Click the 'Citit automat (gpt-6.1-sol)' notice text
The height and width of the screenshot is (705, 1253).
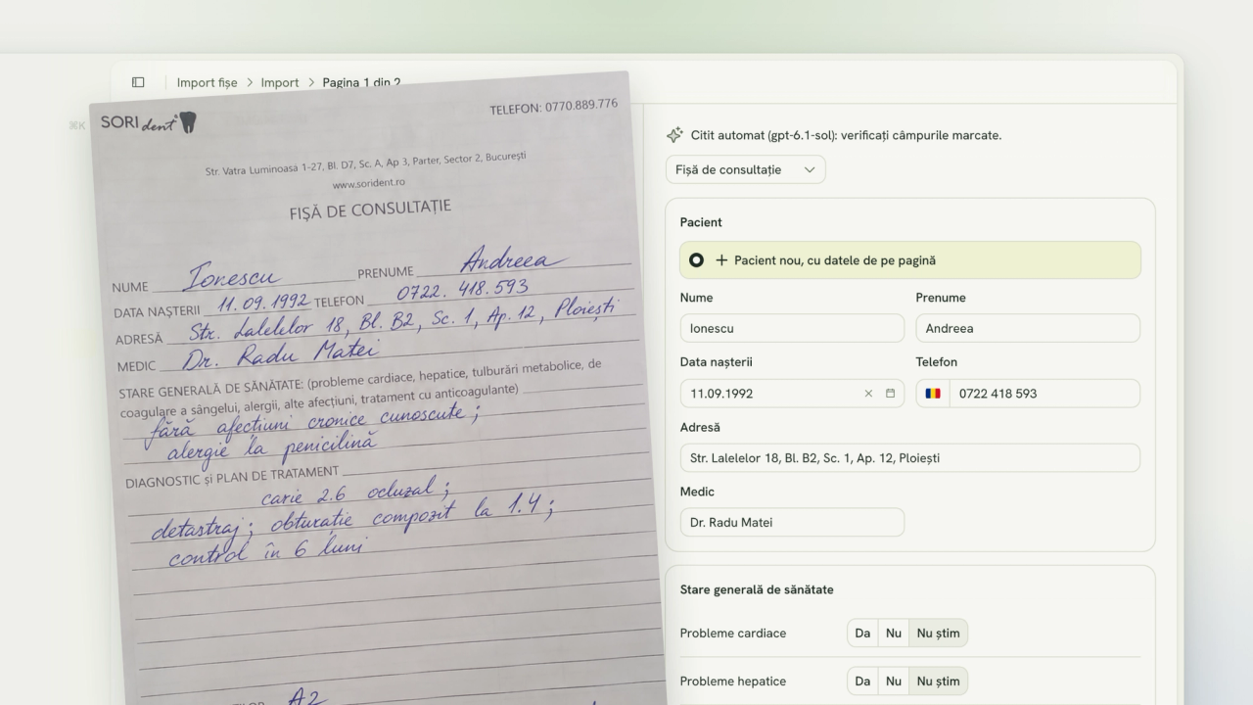[x=846, y=135]
